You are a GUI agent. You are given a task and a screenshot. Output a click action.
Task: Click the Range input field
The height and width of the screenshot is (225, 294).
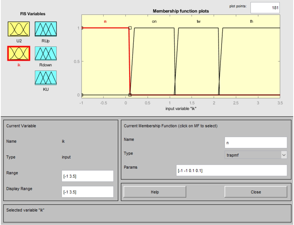click(x=88, y=176)
